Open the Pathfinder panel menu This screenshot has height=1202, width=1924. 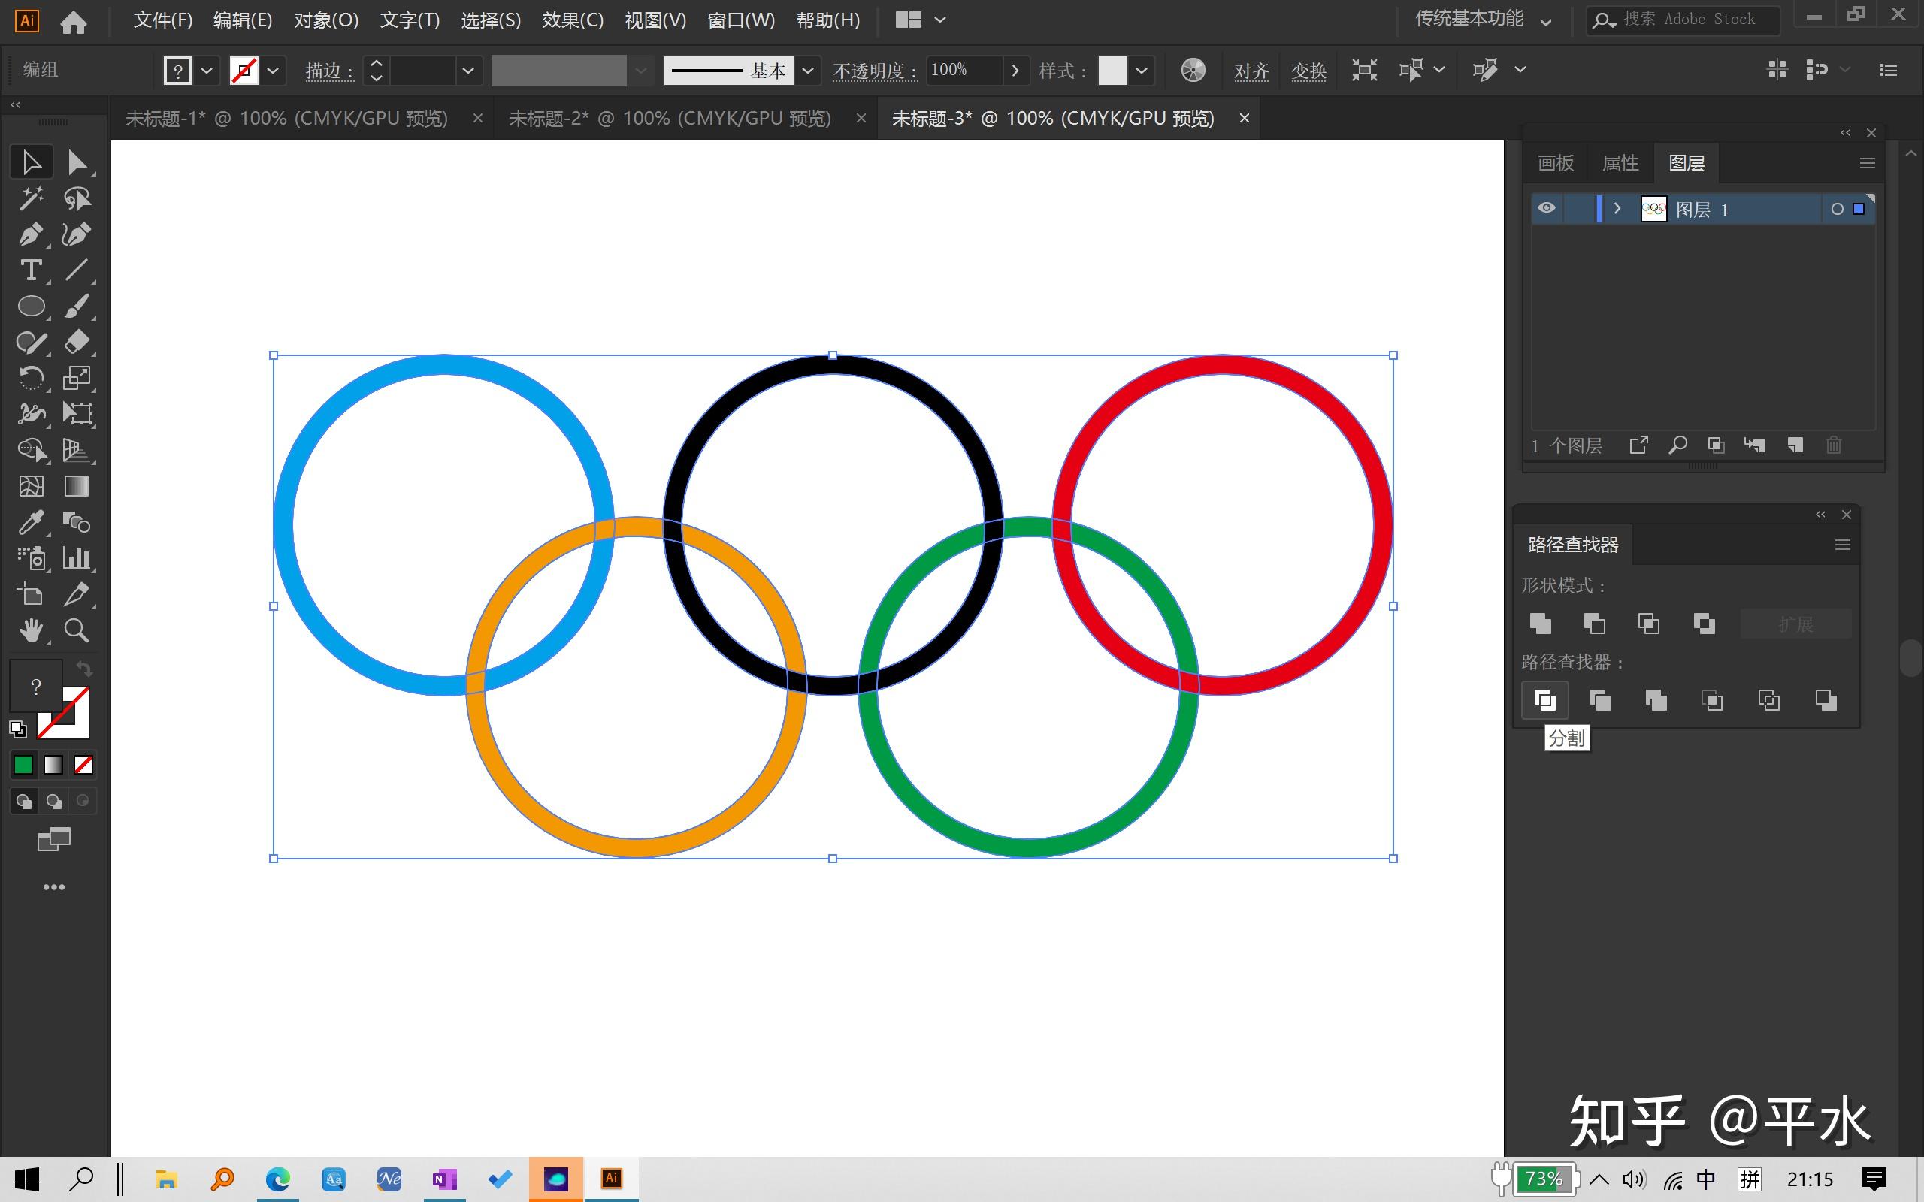coord(1842,545)
